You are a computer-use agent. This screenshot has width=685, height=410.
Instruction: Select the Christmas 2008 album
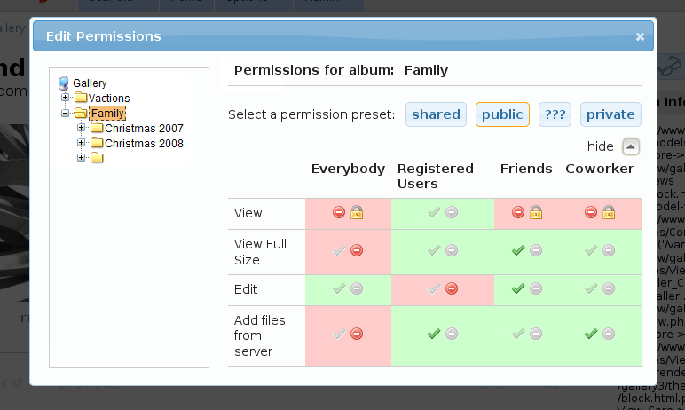[x=144, y=144]
